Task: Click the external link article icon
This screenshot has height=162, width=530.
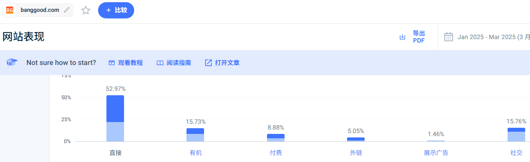Action: point(208,63)
